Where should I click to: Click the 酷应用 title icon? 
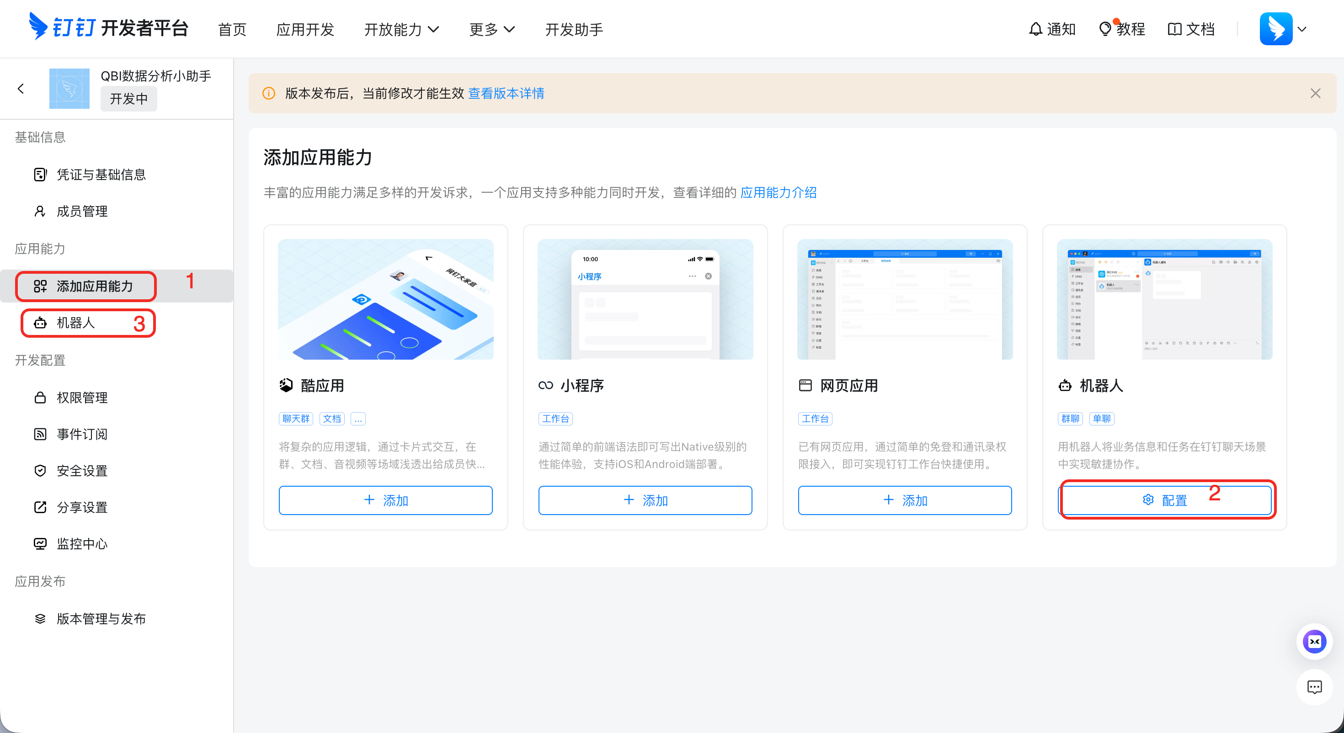pos(286,386)
